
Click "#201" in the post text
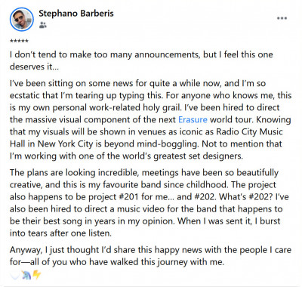click(128, 196)
